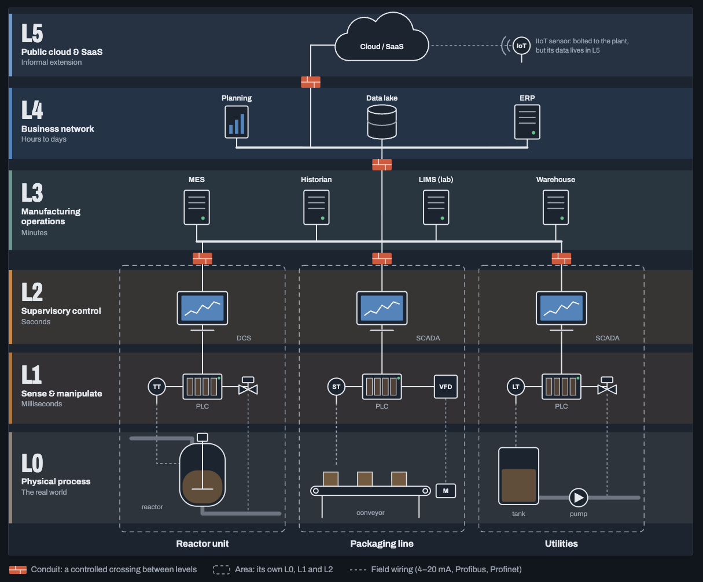Click the L5 level heading
The height and width of the screenshot is (582, 703).
pyautogui.click(x=32, y=33)
